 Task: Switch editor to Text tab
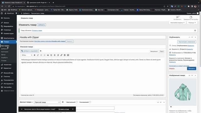point(162,51)
